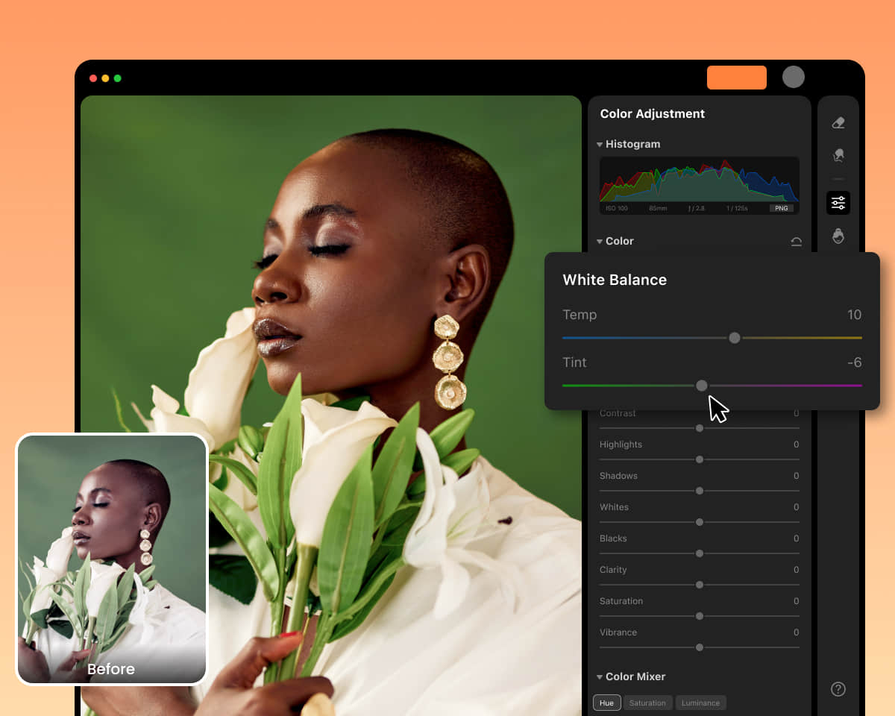Click the Before label on the thumbnail
This screenshot has width=895, height=716.
click(111, 669)
